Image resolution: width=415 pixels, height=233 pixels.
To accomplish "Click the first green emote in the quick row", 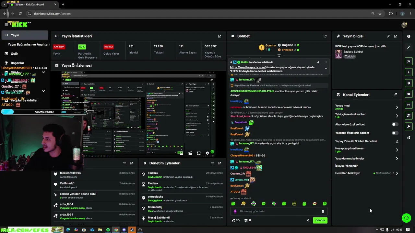I will (233, 204).
